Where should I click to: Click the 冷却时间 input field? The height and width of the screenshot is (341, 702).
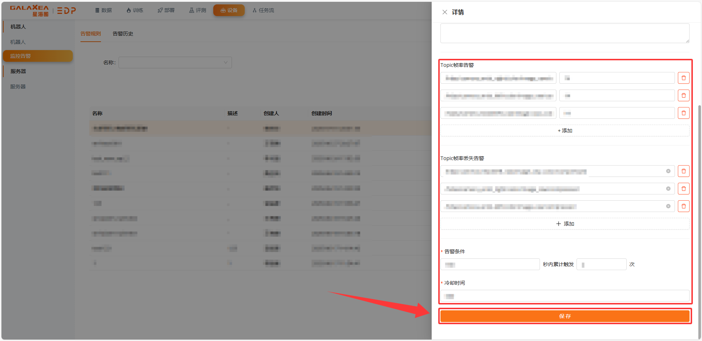coord(565,296)
